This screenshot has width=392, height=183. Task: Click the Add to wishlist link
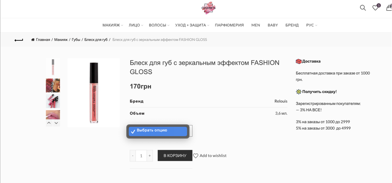[213, 156]
